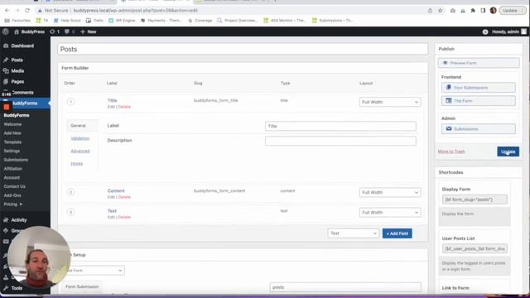530x298 pixels.
Task: Switch to the Hooks tab
Action: pos(76,164)
